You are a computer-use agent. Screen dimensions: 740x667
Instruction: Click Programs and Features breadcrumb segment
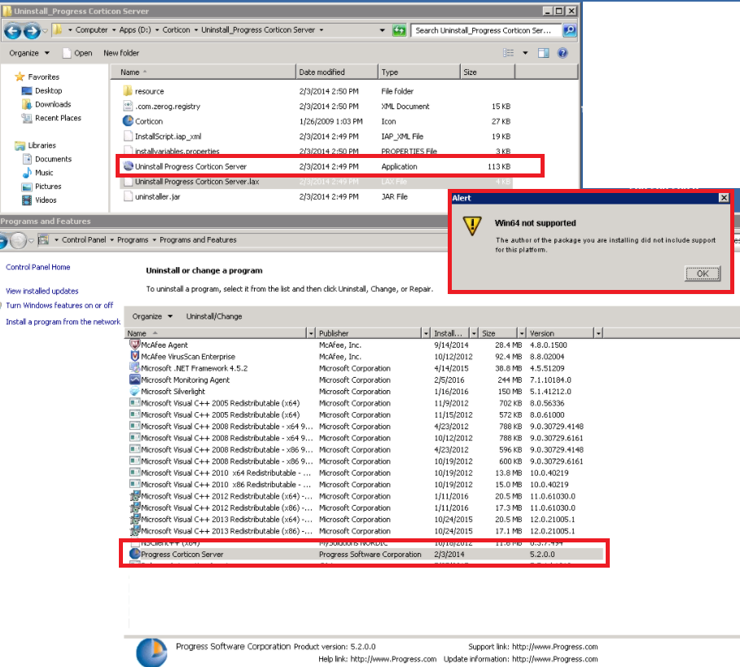tap(198, 239)
